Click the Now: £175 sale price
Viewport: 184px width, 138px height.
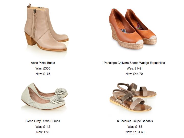tap(43, 74)
